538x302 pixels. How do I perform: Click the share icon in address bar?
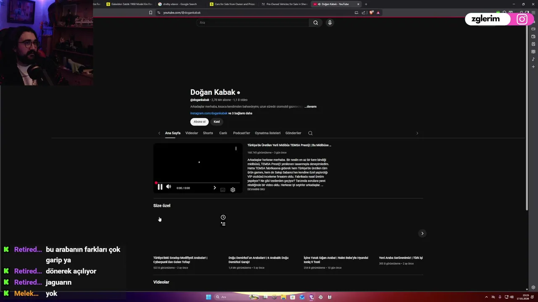coord(364,13)
